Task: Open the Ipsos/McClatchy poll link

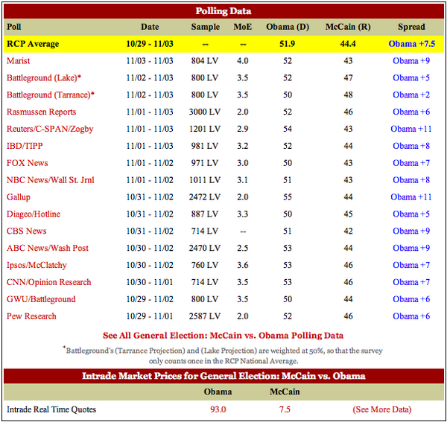Action: point(37,266)
